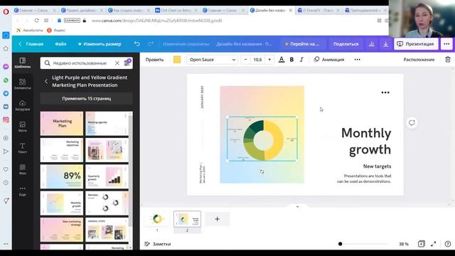Go to Главная home
The image size is (455, 256).
pyautogui.click(x=31, y=44)
